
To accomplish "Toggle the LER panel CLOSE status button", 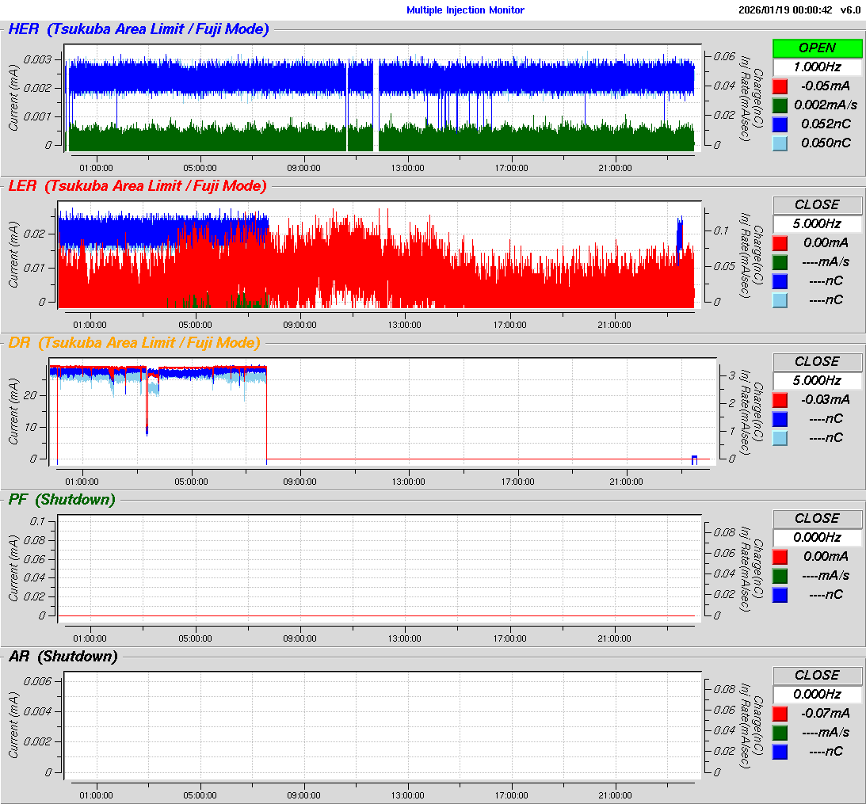I will 817,204.
